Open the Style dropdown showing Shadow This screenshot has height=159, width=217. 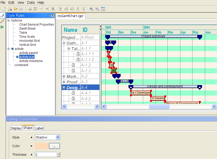coord(58,137)
